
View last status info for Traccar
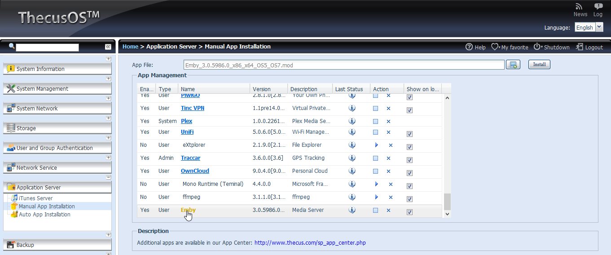352,158
